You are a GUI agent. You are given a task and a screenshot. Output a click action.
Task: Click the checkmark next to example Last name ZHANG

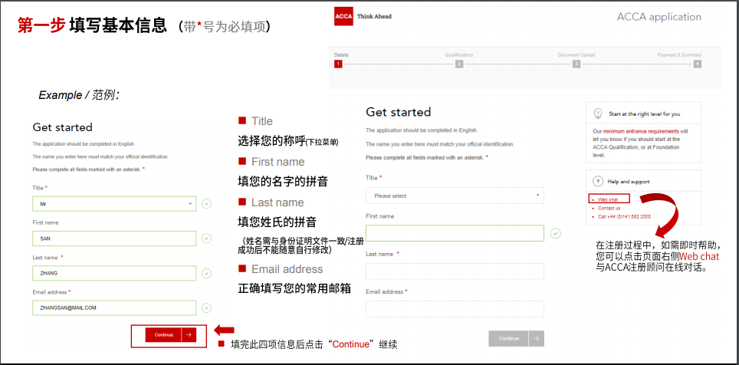[206, 273]
